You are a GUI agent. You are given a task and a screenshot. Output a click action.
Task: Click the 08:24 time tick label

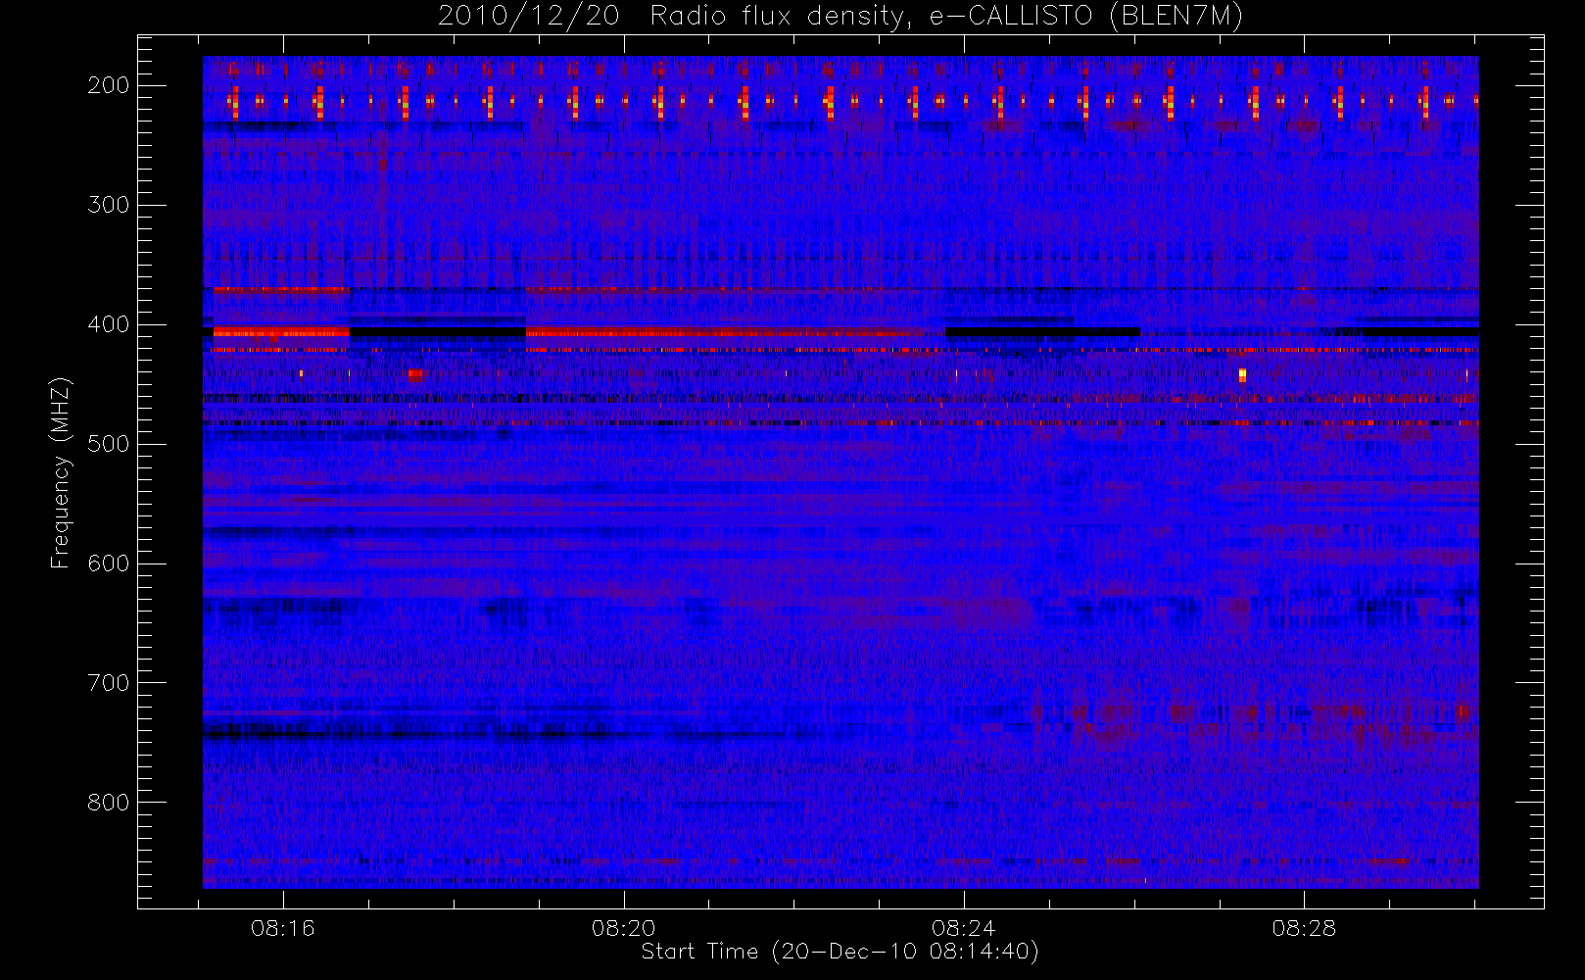coord(964,928)
